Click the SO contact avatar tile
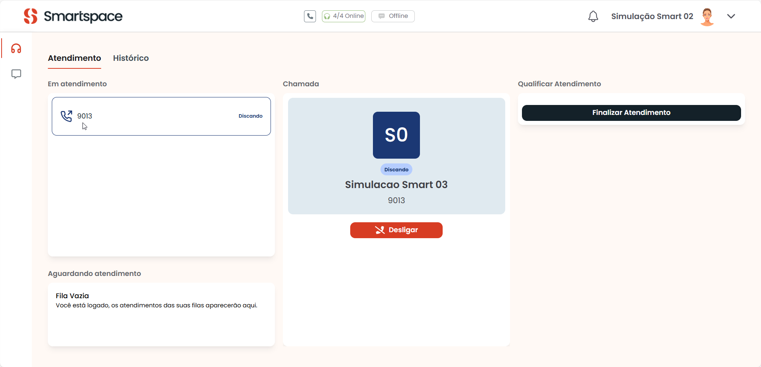761x367 pixels. click(x=396, y=135)
